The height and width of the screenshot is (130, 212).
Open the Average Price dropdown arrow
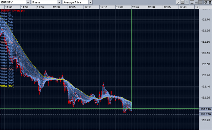(90, 2)
